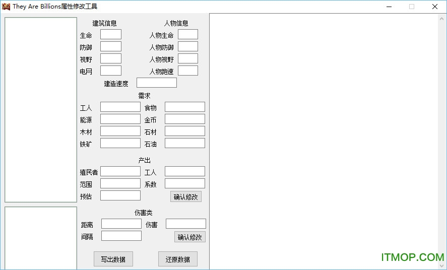Focus the 电网 input field
The image size is (447, 270).
pyautogui.click(x=111, y=71)
